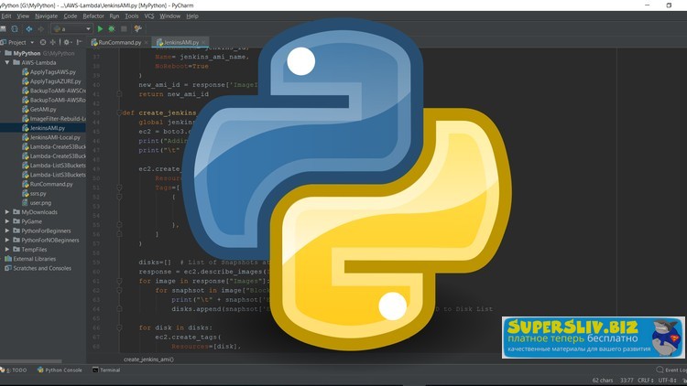This screenshot has height=386, width=687.
Task: Click the green Run button in the toolbar
Action: click(x=100, y=29)
